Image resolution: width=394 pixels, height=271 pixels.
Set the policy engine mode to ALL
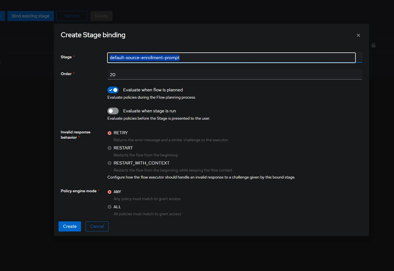pos(110,207)
